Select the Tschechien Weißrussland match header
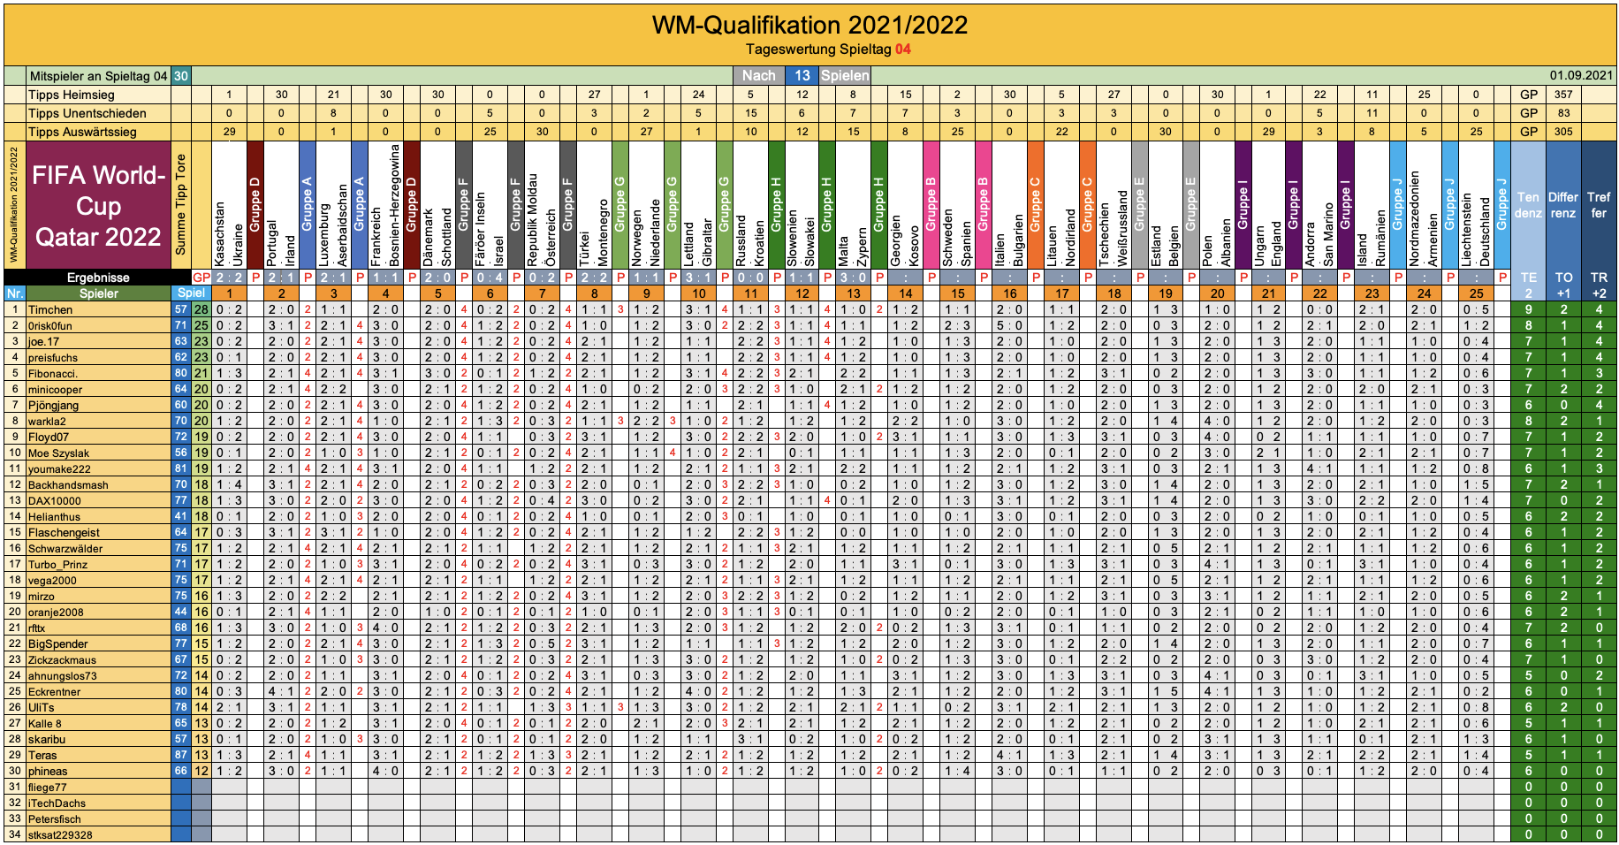This screenshot has height=845, width=1619. point(1114,205)
